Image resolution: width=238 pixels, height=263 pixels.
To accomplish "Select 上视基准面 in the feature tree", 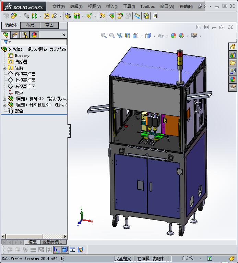I will coord(25,80).
